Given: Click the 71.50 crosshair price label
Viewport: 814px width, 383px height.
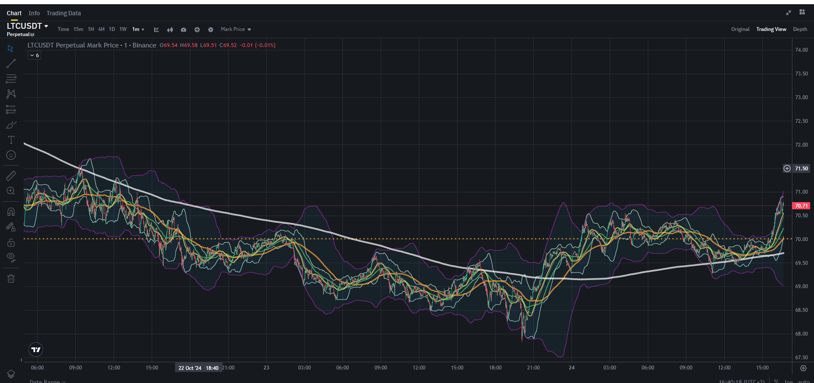Looking at the screenshot, I should pos(801,169).
